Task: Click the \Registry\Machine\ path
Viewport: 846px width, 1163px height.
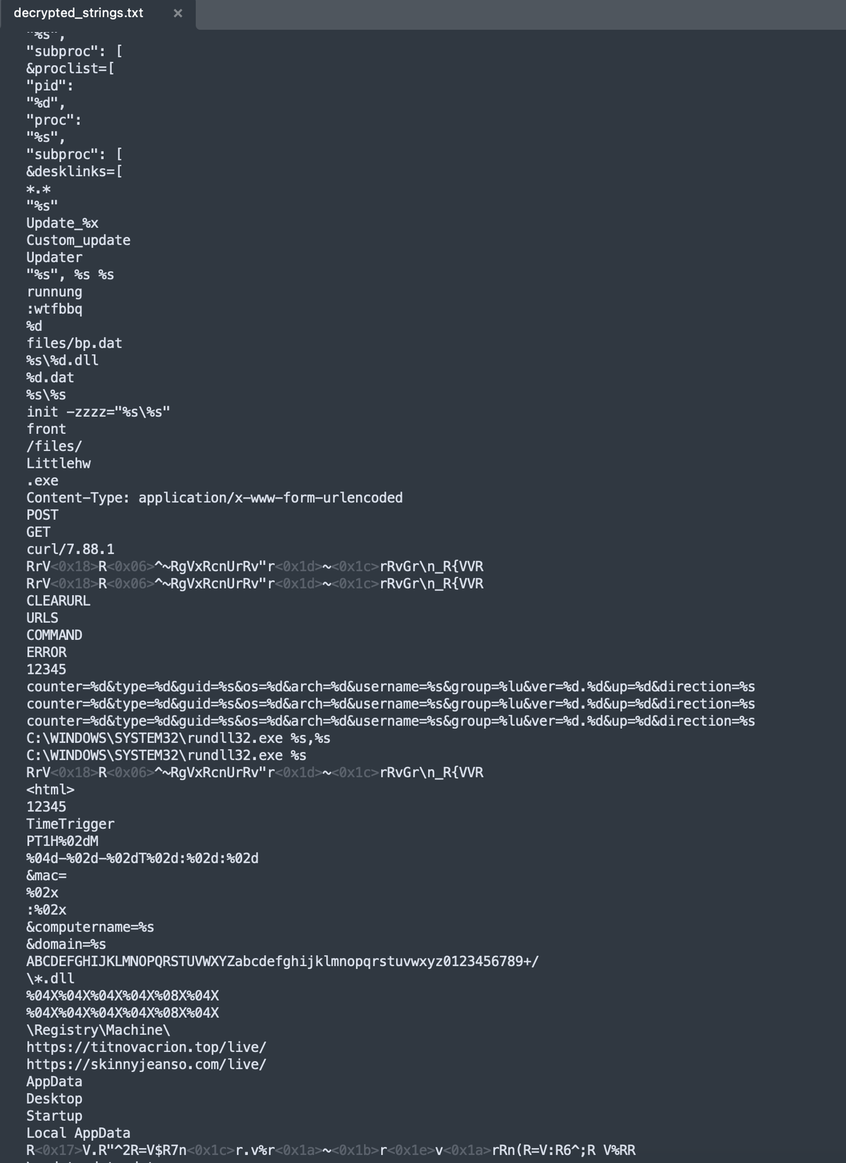Action: point(99,1030)
